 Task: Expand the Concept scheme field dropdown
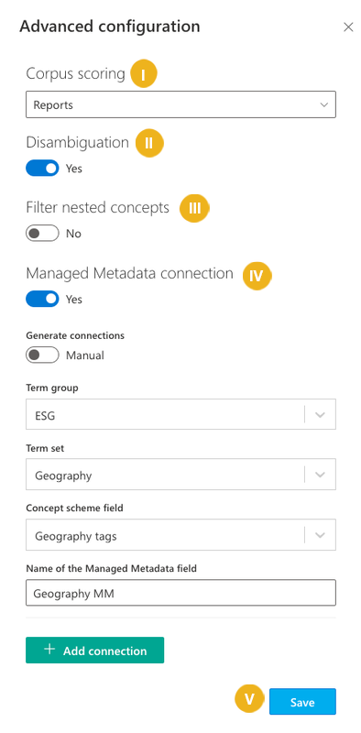(180, 535)
